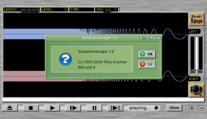207x119 pixels.
Task: Click the eject button in transport bar
Action: point(10,108)
